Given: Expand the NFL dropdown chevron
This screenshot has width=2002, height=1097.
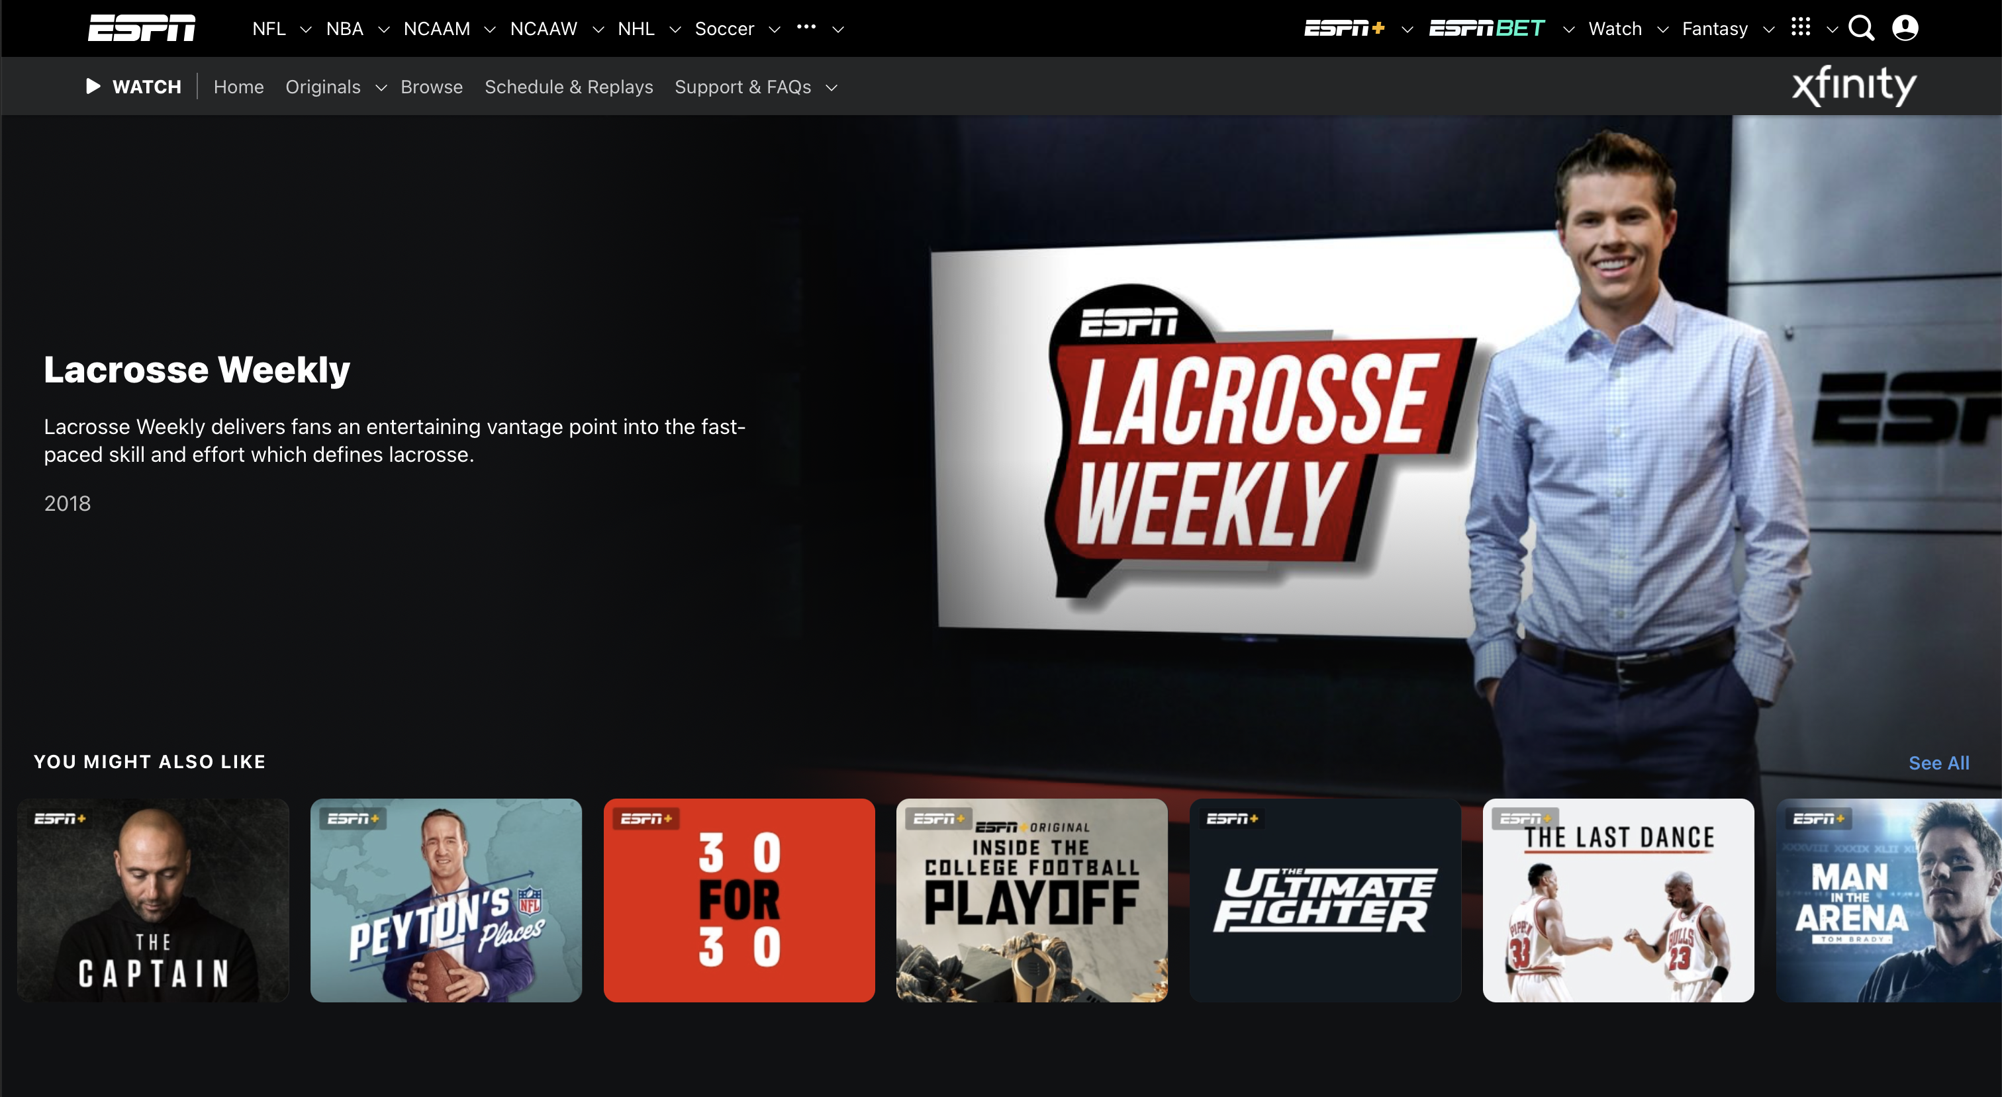Looking at the screenshot, I should click(x=305, y=30).
